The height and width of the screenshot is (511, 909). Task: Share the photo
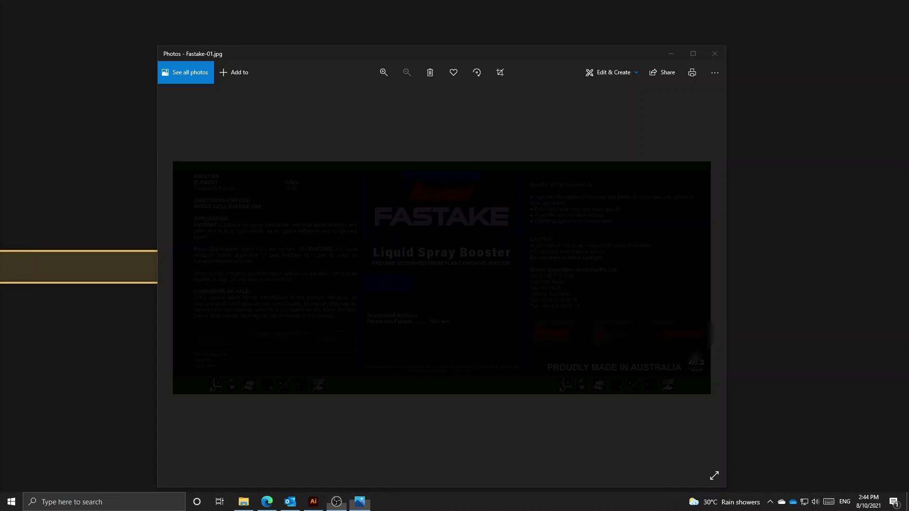(662, 72)
